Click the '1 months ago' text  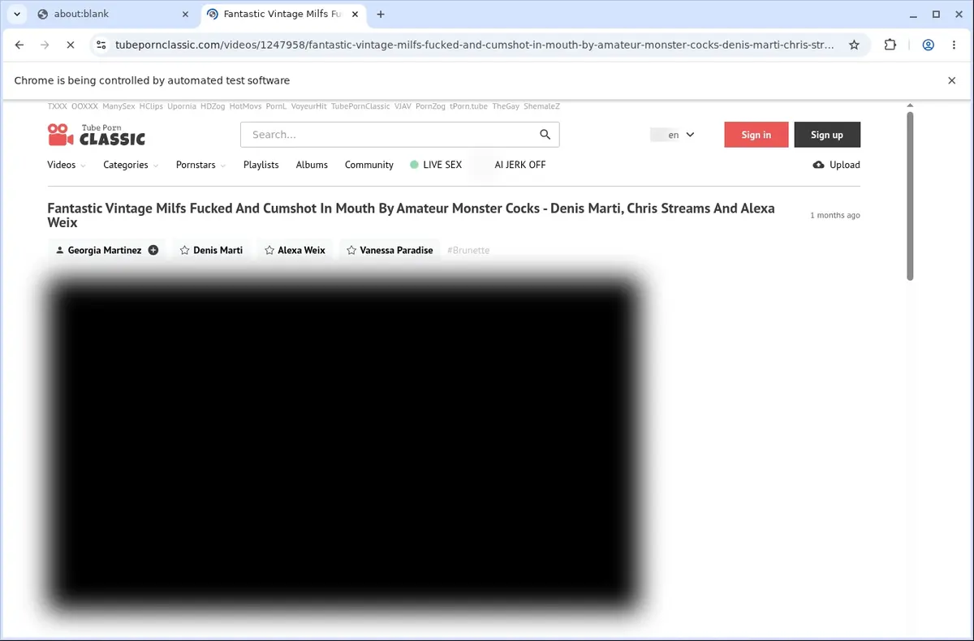835,215
